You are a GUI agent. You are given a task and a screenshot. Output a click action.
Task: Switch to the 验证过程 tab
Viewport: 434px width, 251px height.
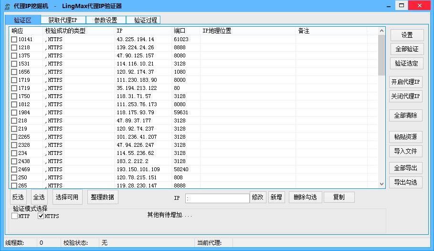143,20
